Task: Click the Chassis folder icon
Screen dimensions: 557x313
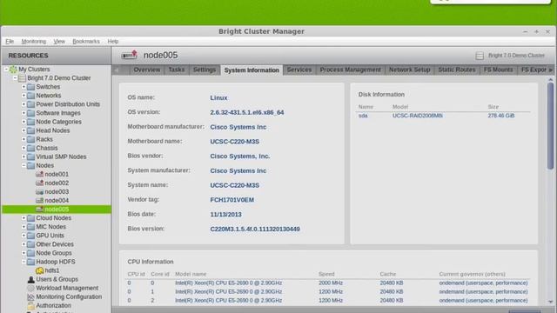Action: click(31, 148)
